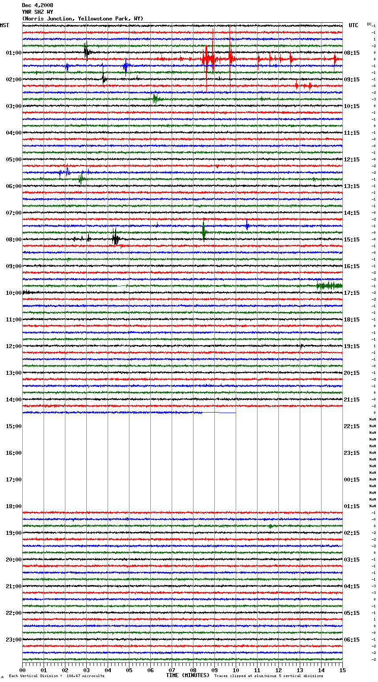Click the "08:15" UTC time label
This screenshot has height=682, width=378.
(352, 53)
